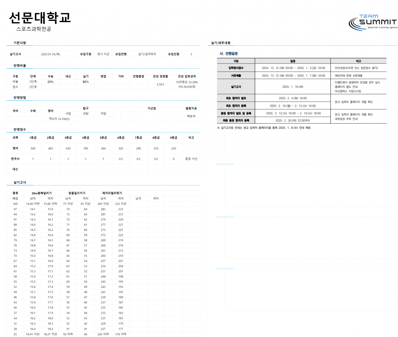This screenshot has width=398, height=337.
Task: Click the 전년 경쟁률 2.50:1 cell
Action: tap(160, 84)
